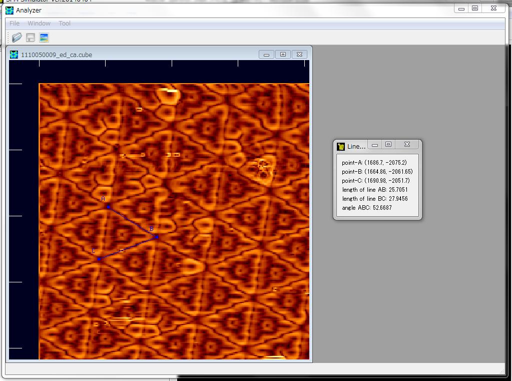Viewport: 512px width, 381px height.
Task: Click the 1110050009_ed_ca.cube title text
Action: coord(57,55)
